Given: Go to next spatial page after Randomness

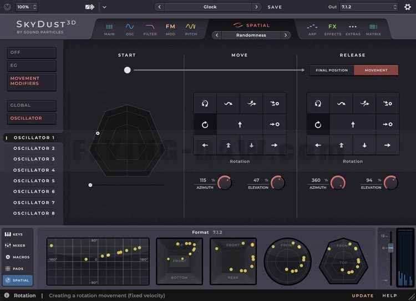Looking at the screenshot, I should [x=286, y=35].
